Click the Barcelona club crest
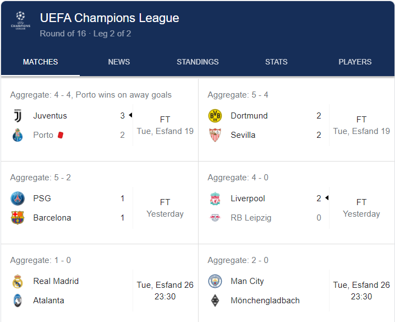Screen dimensions: 395x322 (x=18, y=218)
